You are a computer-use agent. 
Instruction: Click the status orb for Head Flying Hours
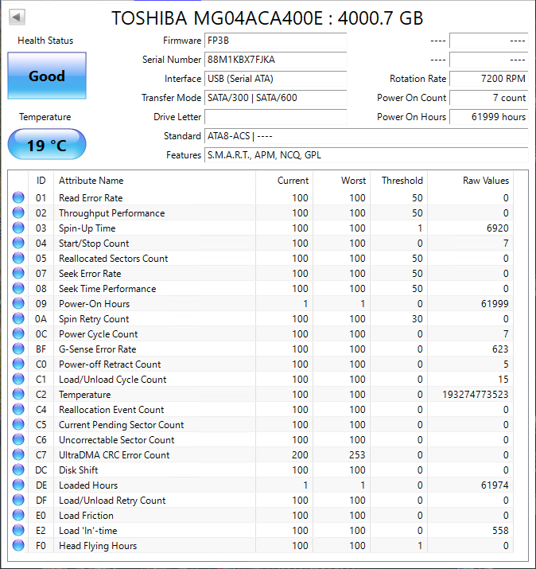[18, 545]
